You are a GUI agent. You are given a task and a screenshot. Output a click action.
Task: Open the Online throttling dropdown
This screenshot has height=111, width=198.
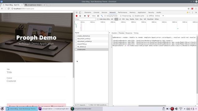coord(159,16)
